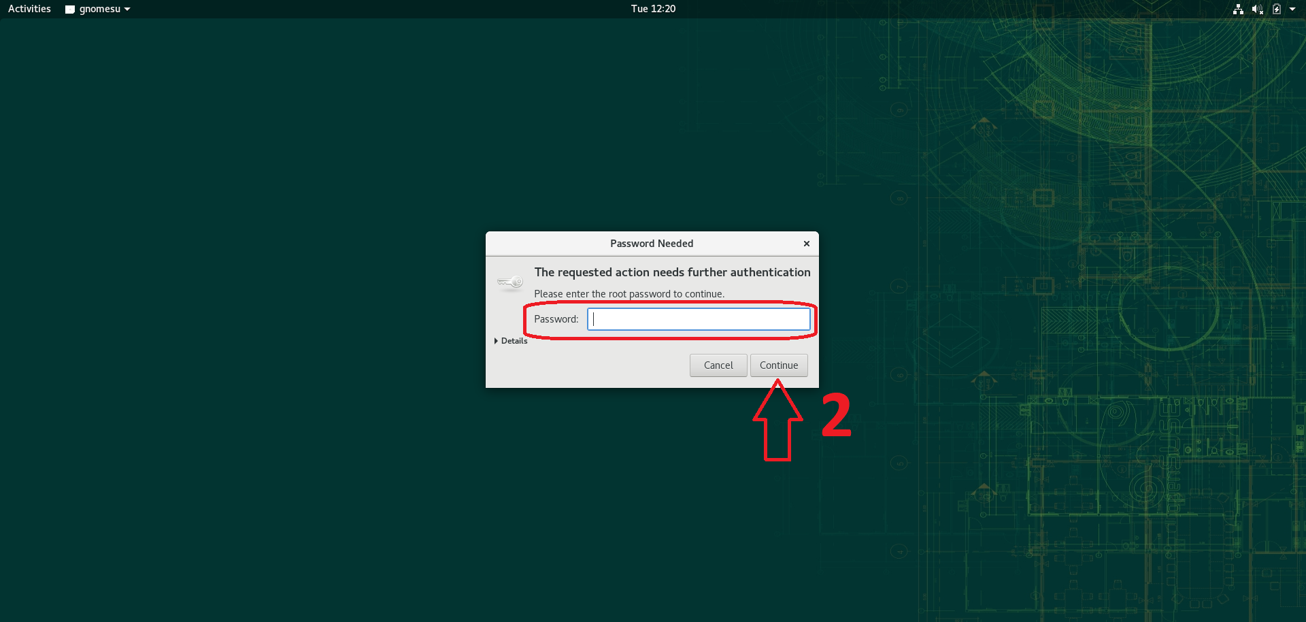Click the "Password:" field label
The width and height of the screenshot is (1306, 622).
point(556,319)
